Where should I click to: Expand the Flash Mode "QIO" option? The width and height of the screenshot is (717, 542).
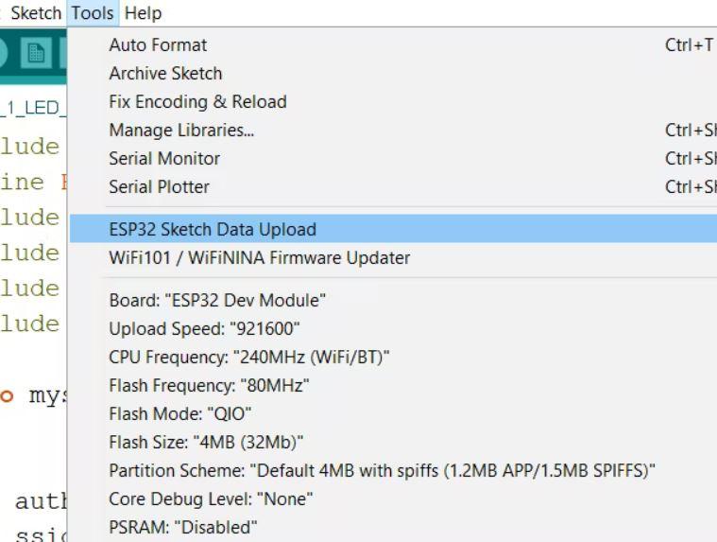[x=180, y=413]
